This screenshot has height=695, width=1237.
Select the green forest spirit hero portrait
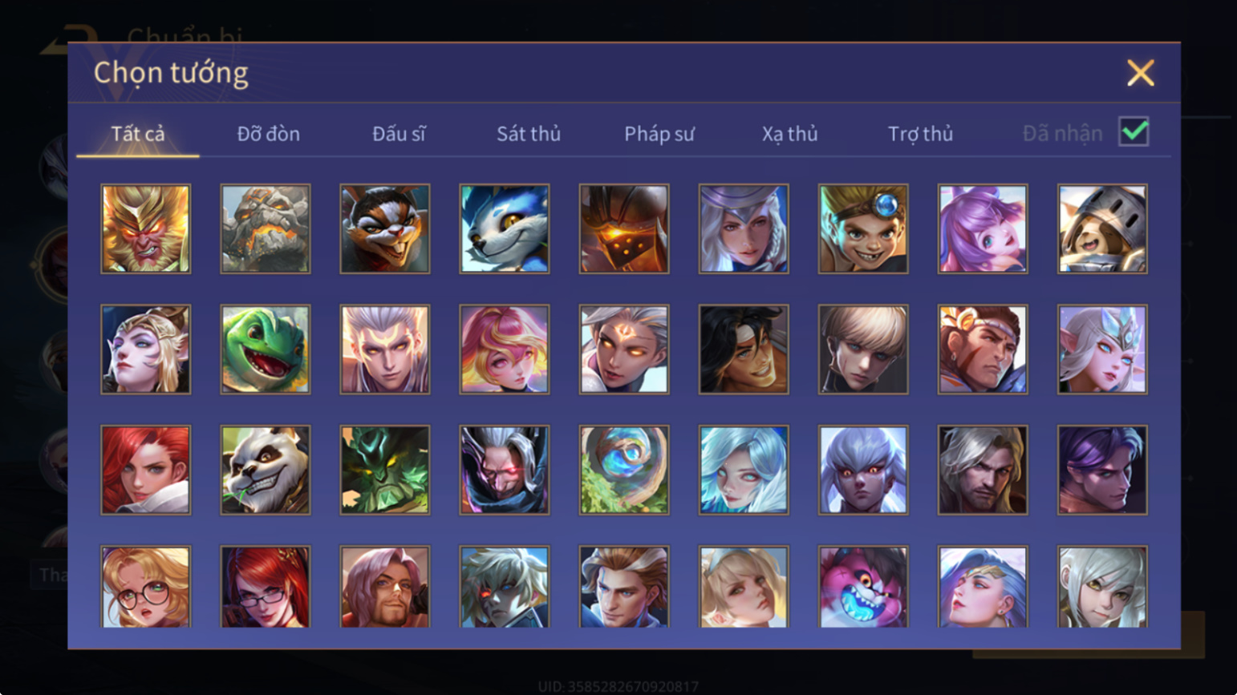[385, 470]
